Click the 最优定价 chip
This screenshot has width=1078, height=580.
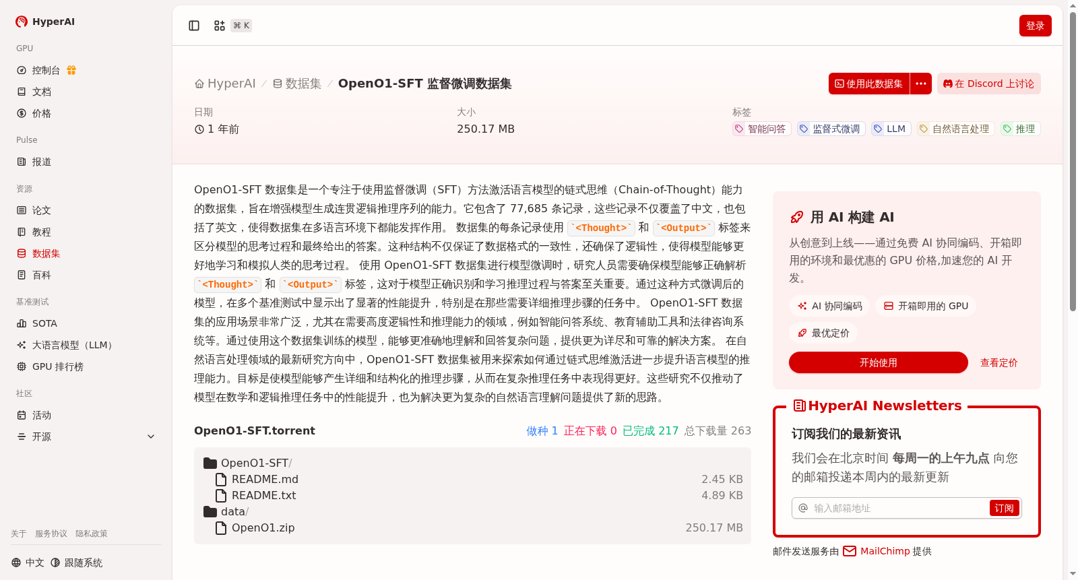click(823, 333)
